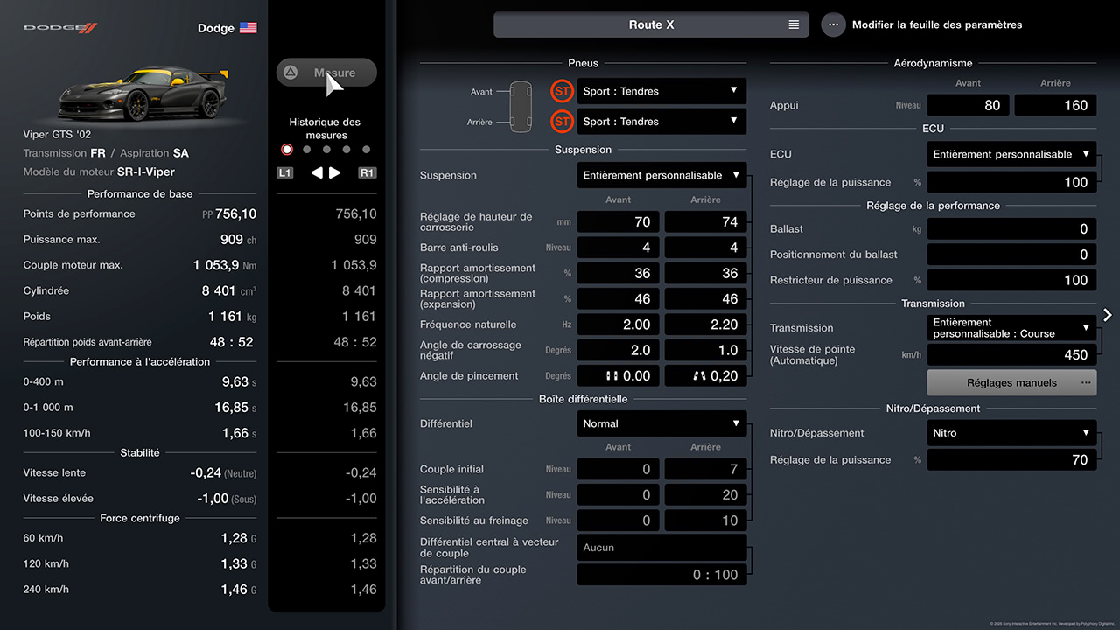The height and width of the screenshot is (630, 1120).
Task: Select front Barre anti-roulis value
Action: pos(618,248)
